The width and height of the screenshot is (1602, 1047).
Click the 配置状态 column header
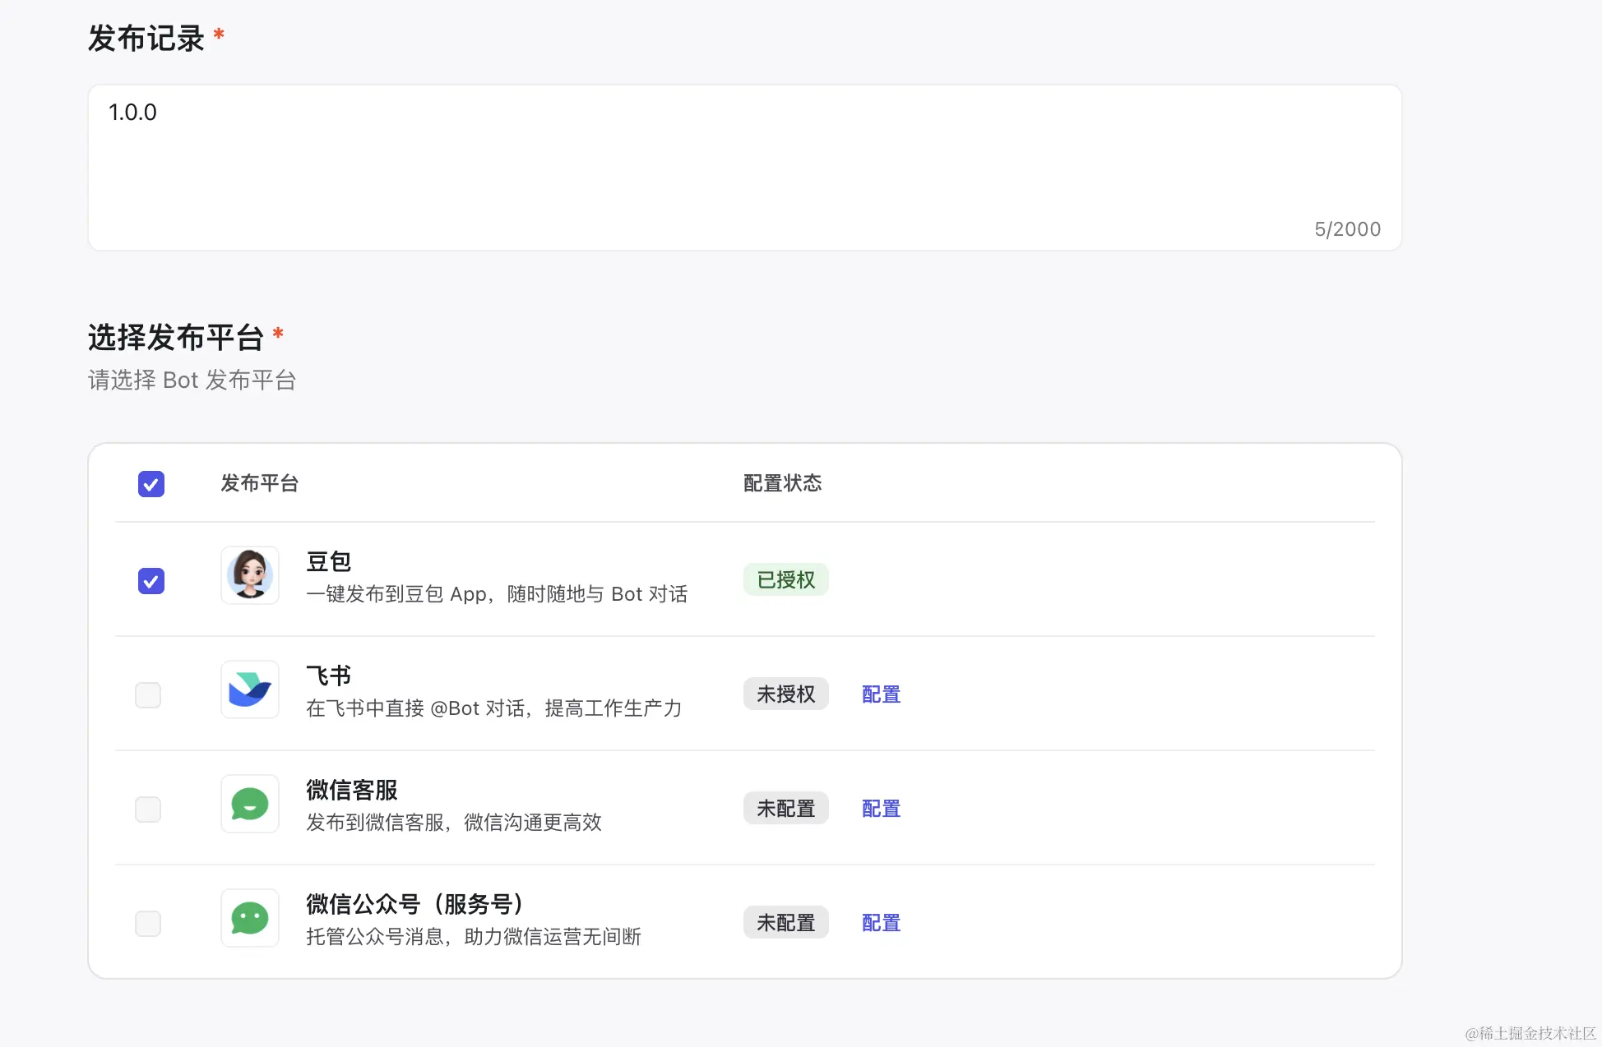pyautogui.click(x=782, y=483)
